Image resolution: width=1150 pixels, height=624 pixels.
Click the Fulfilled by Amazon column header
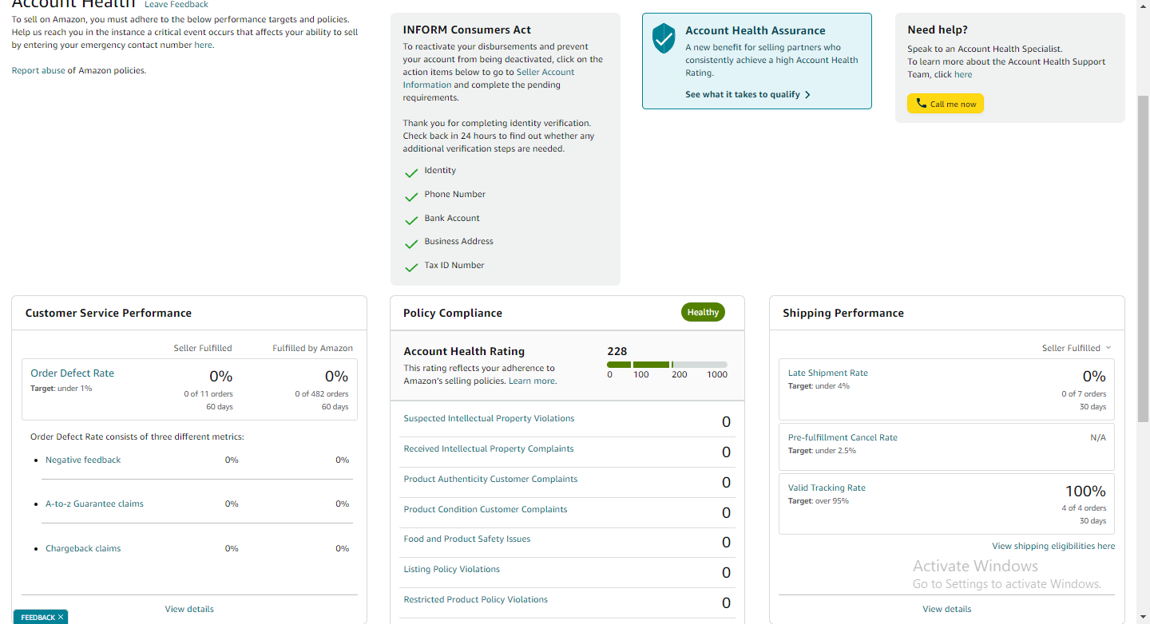click(312, 348)
